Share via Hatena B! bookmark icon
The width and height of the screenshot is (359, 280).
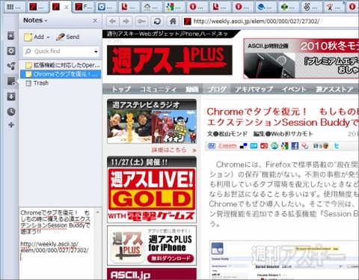[212, 146]
